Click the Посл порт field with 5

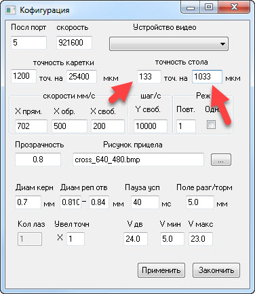(x=28, y=43)
